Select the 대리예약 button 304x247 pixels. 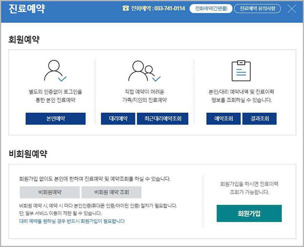pyautogui.click(x=118, y=119)
